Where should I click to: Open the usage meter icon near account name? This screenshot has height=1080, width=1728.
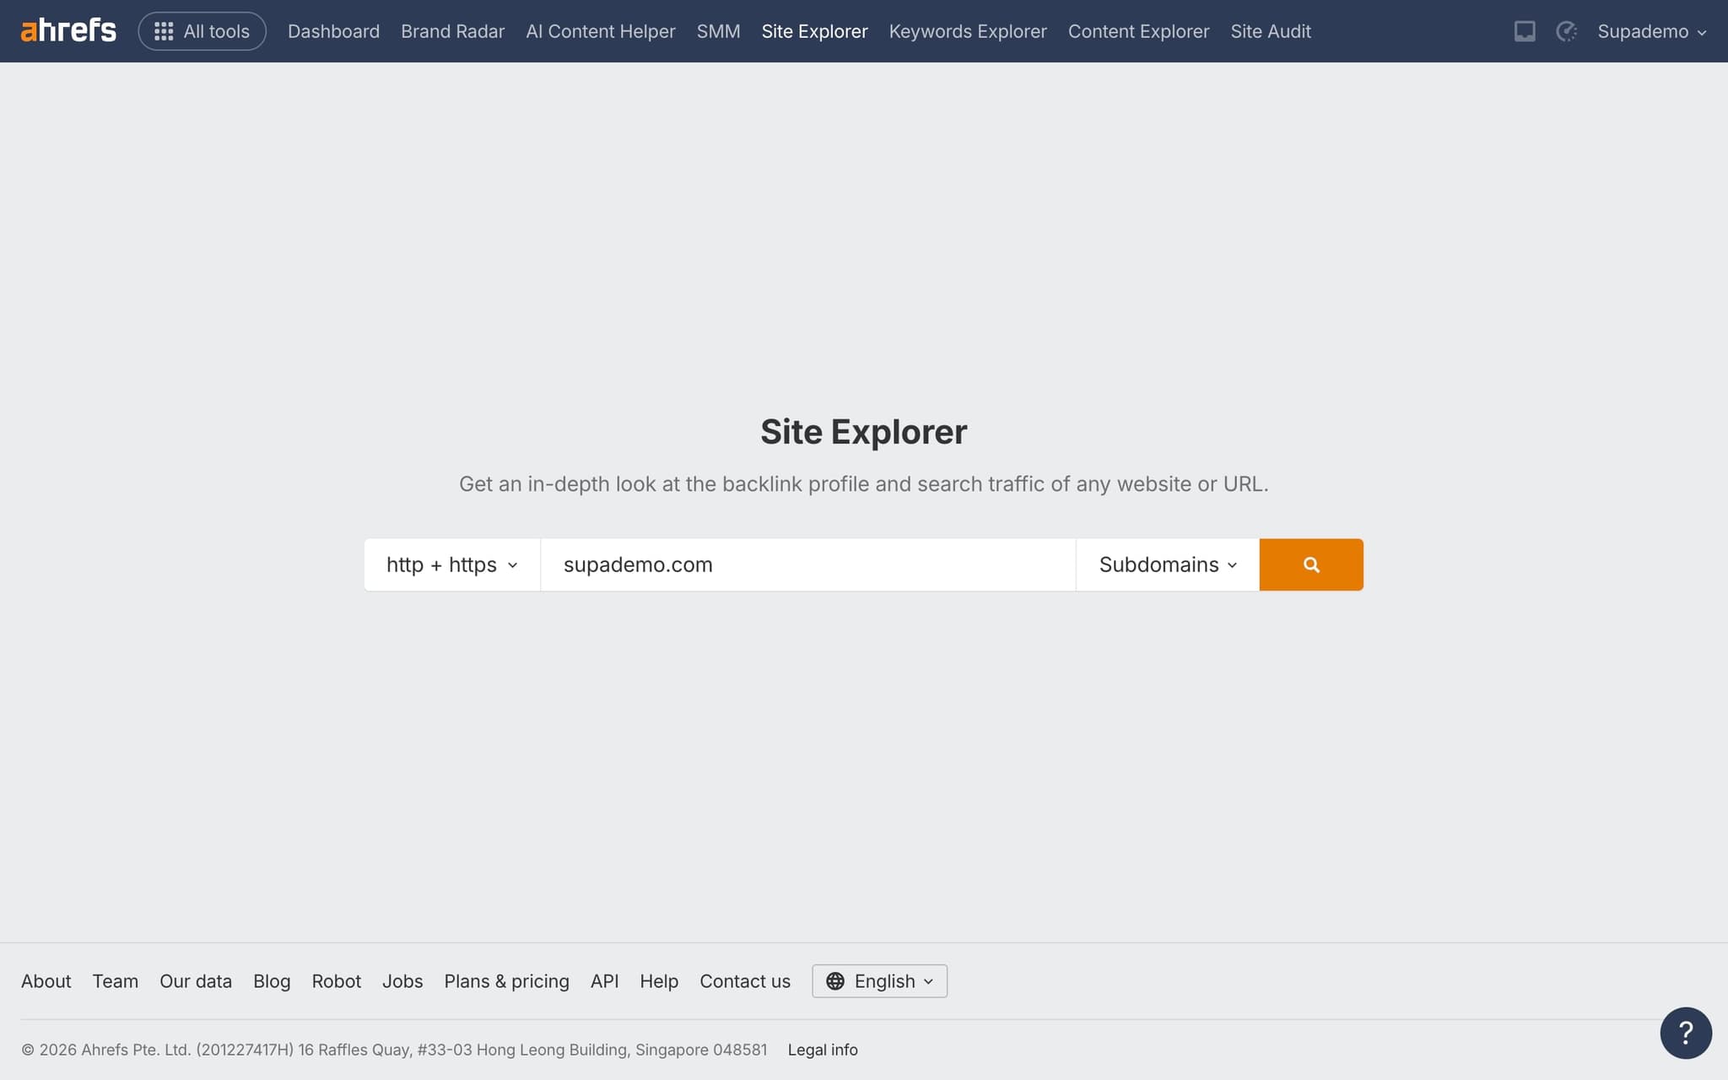coord(1567,31)
